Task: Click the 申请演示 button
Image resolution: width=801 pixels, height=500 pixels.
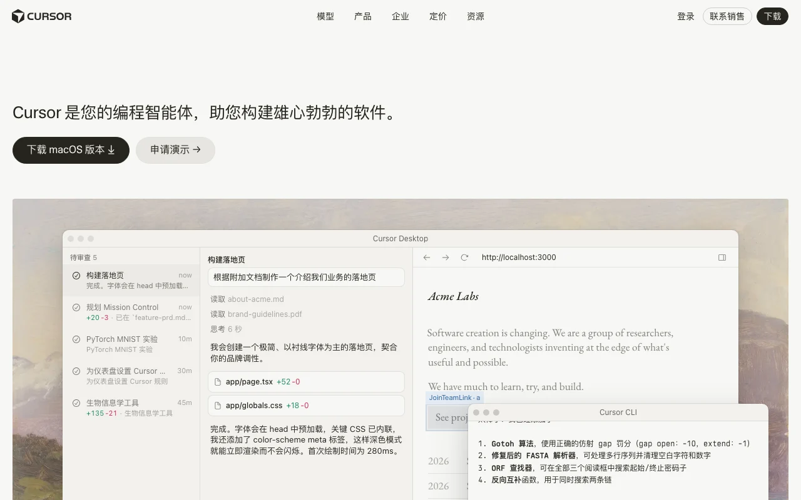Action: [x=175, y=150]
